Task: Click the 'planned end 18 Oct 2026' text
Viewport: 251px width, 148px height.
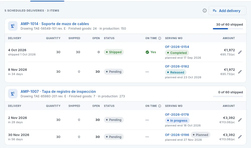Action: (x=183, y=125)
